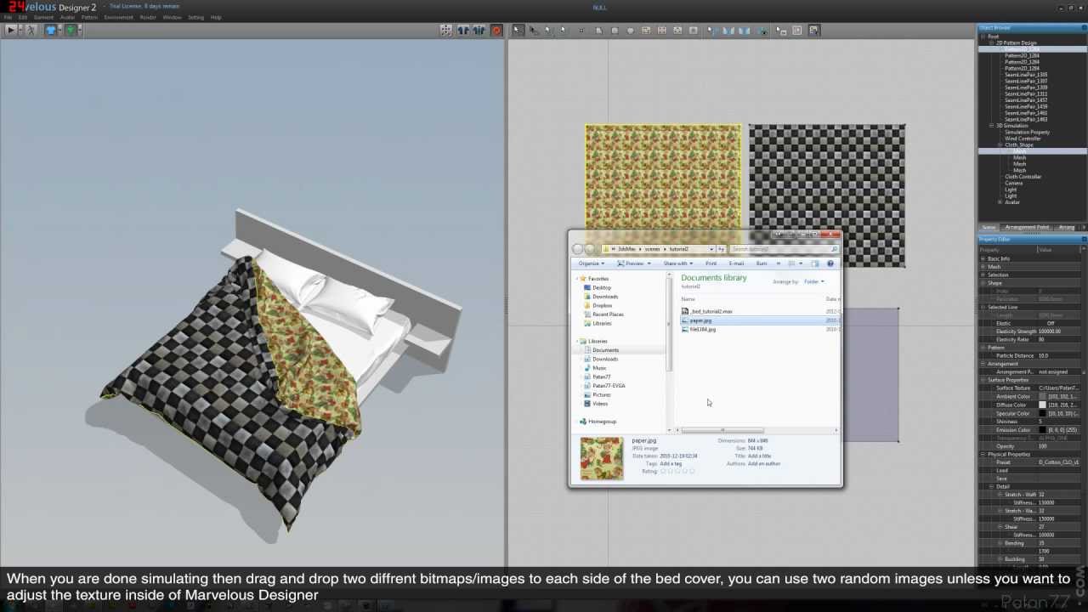Open the Garment menu
Screen dimensions: 1088x612
click(43, 17)
